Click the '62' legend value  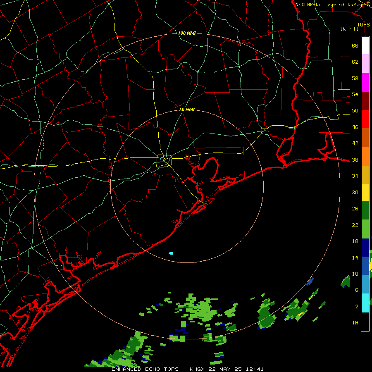click(355, 62)
